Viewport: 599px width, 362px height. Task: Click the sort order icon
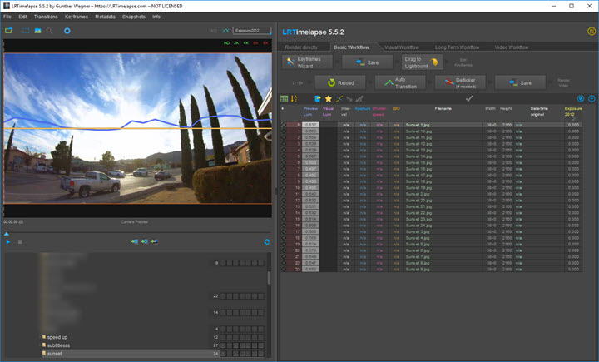click(295, 99)
